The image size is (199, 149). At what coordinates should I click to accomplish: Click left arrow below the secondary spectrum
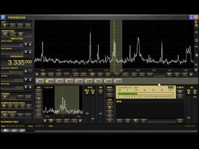coord(45,121)
